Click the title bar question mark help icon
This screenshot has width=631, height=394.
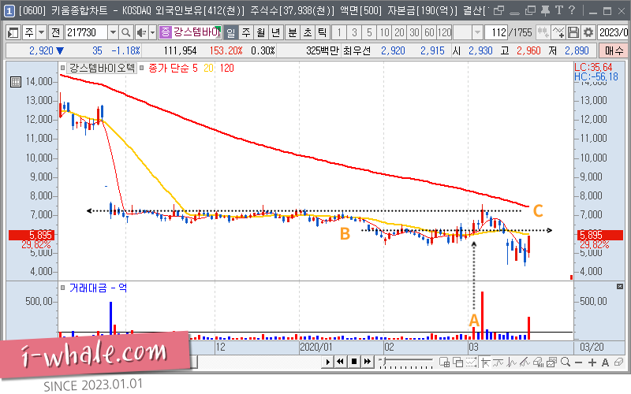572,10
